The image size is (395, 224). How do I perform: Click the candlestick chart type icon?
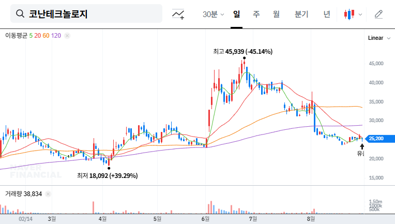coord(349,14)
